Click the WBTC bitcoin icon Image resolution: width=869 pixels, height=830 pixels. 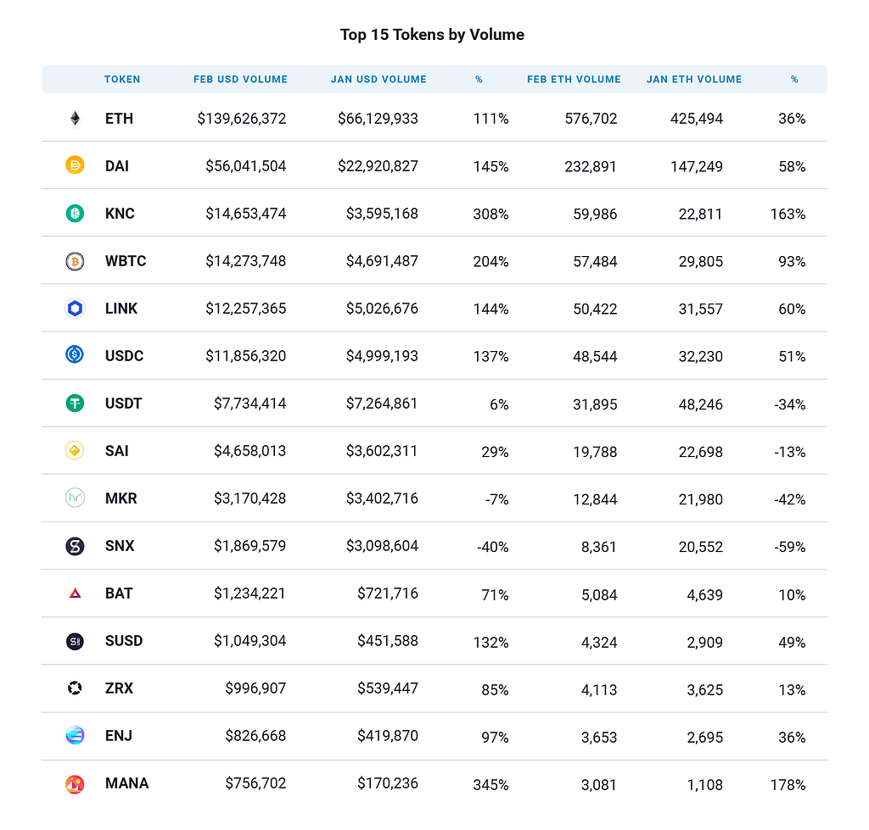(x=75, y=261)
